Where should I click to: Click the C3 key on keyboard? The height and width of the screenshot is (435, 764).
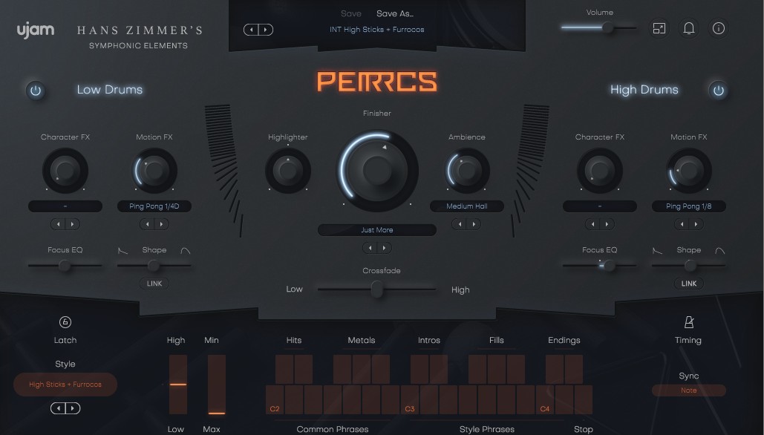tap(410, 400)
